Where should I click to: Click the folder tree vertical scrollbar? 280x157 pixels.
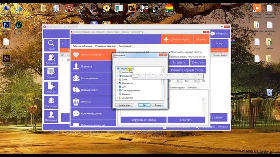click(163, 84)
